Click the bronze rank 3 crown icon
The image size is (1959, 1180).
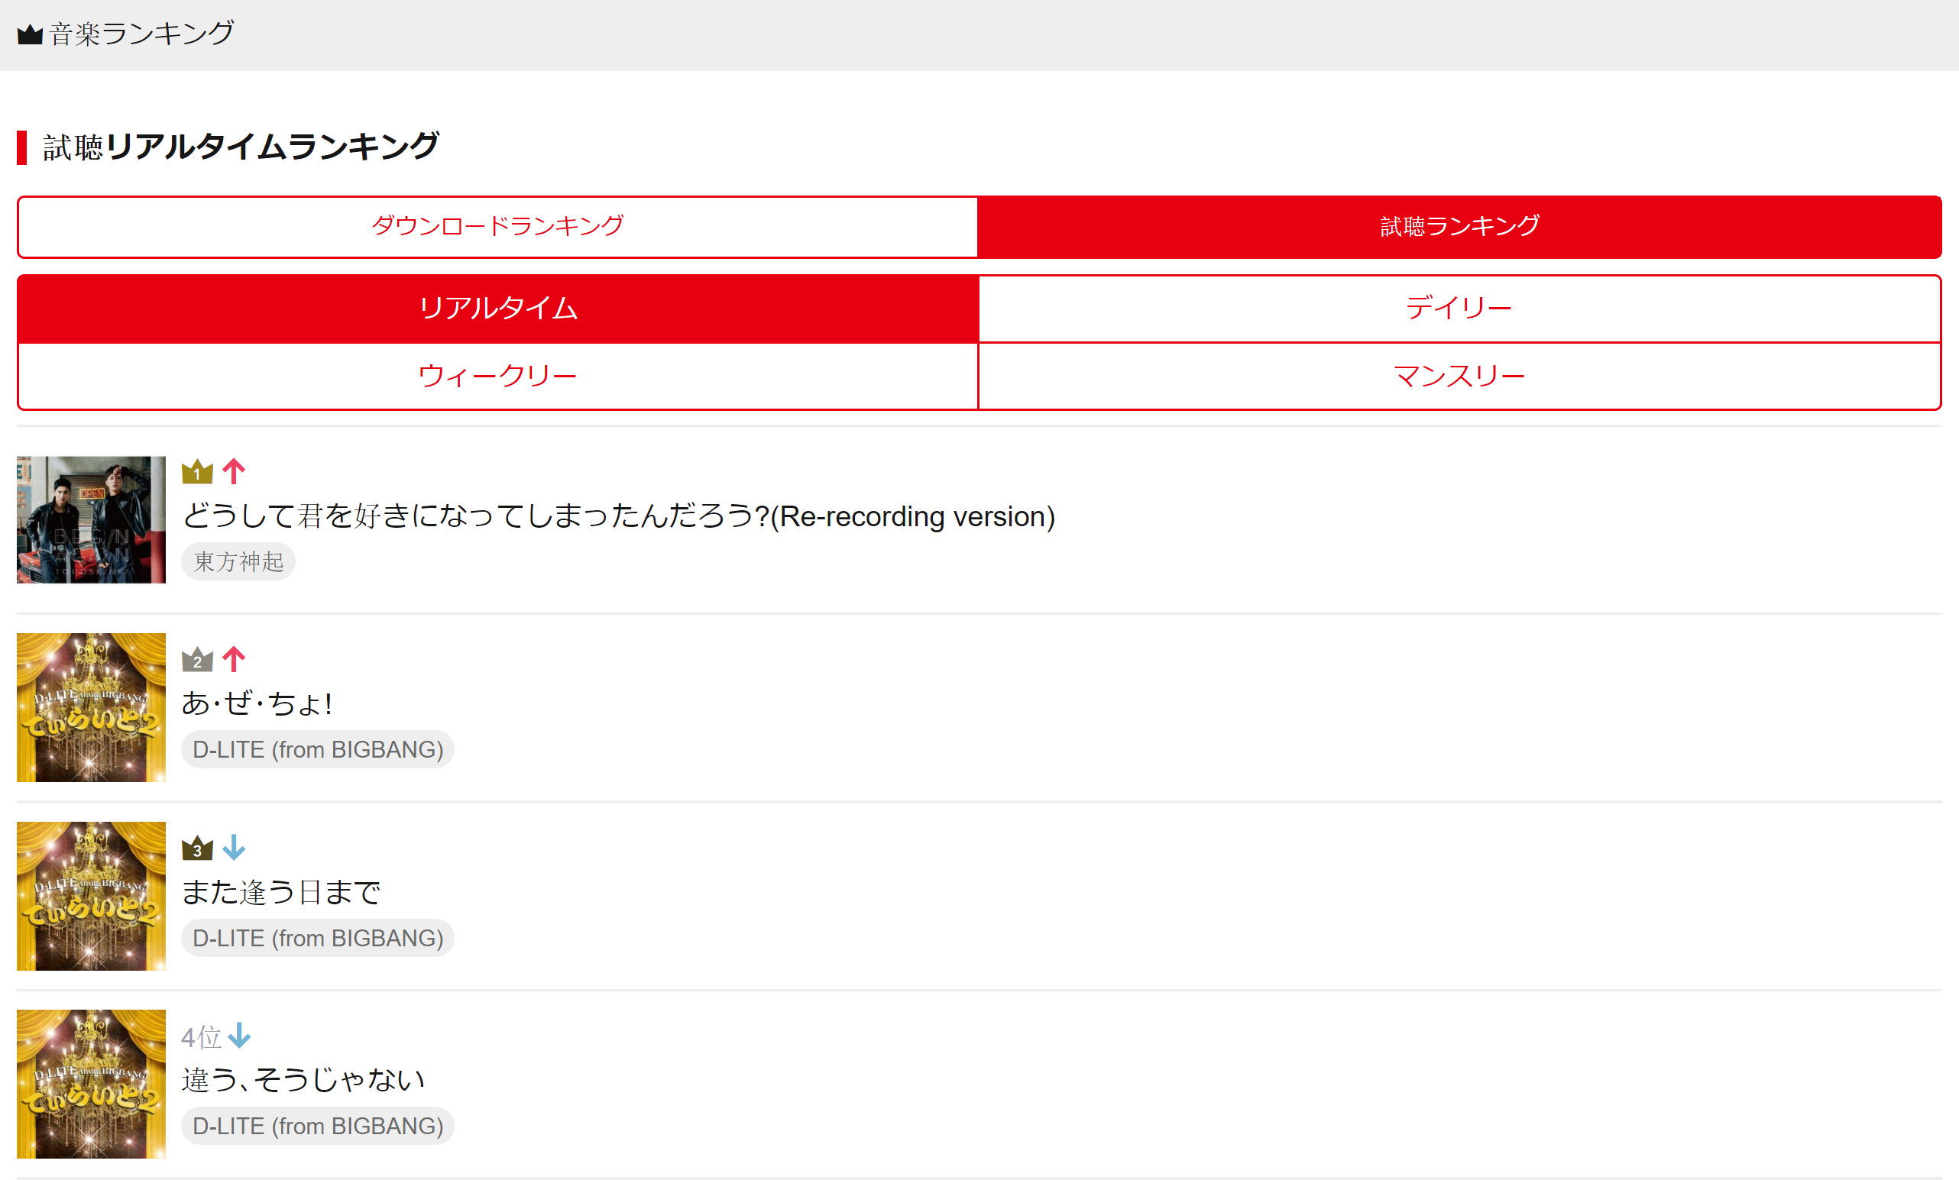coord(197,849)
